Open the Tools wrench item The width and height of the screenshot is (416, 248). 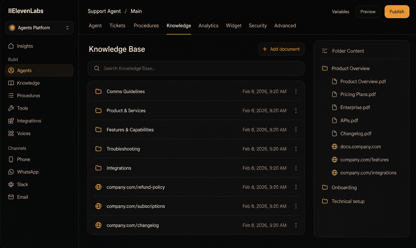(x=18, y=108)
